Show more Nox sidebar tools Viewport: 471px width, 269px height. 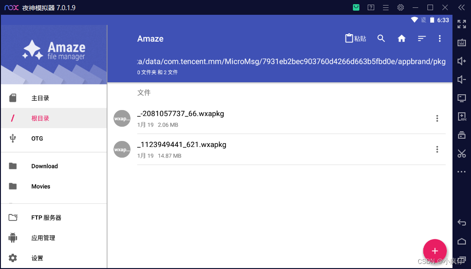[x=462, y=172]
